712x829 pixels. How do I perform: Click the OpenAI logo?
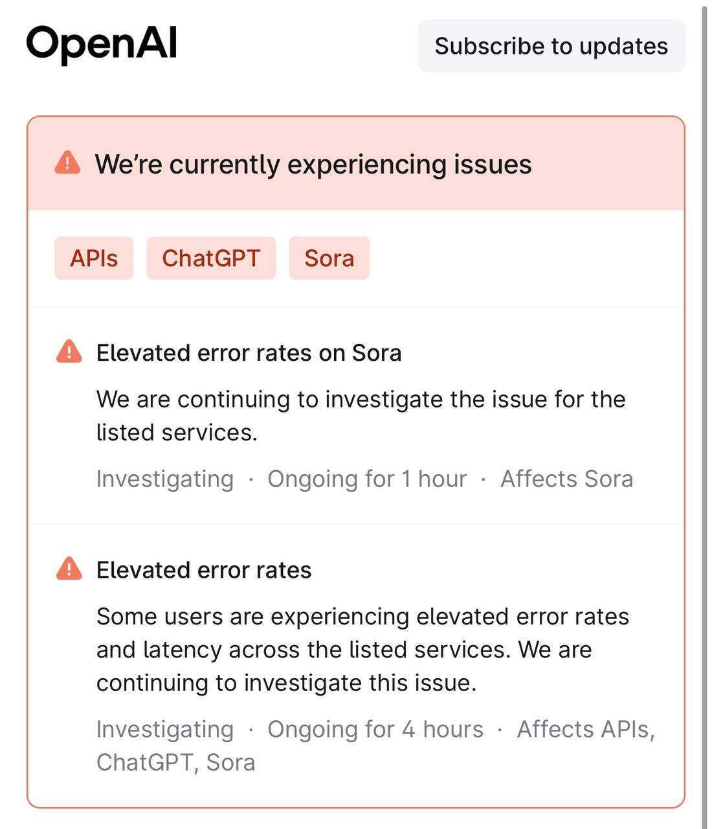[101, 45]
